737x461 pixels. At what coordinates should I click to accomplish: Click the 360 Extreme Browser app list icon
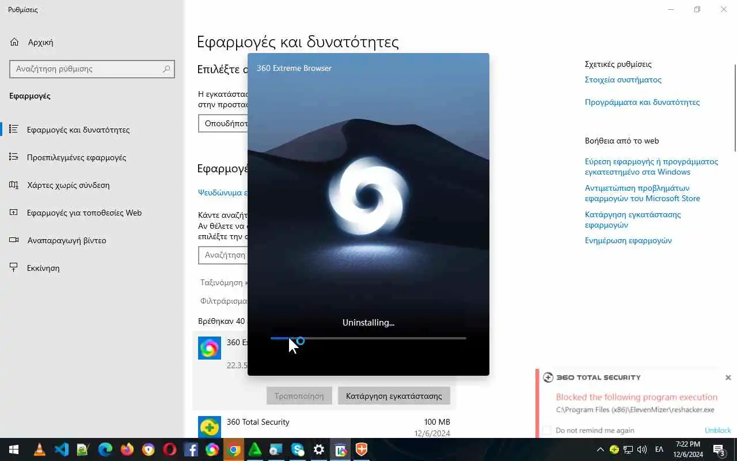pyautogui.click(x=210, y=348)
